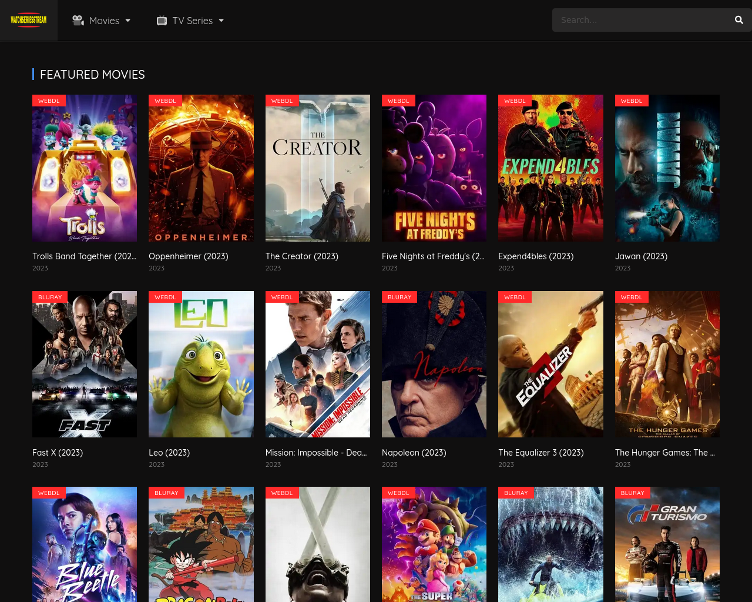This screenshot has height=602, width=752.
Task: Click the search magnifier icon
Action: pos(739,20)
